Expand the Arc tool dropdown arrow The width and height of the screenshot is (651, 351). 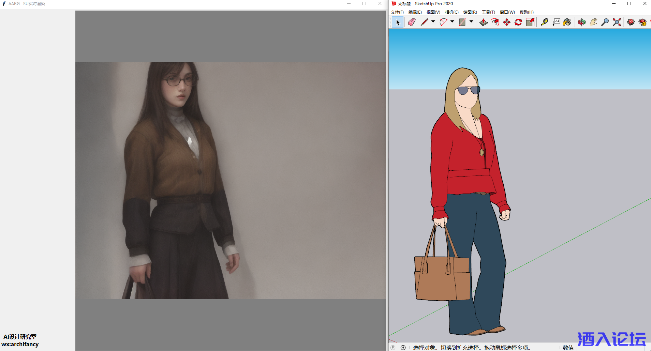452,21
